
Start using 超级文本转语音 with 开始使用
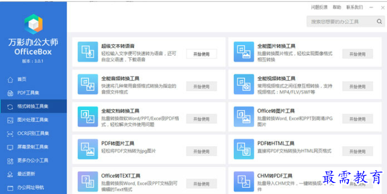click(x=201, y=54)
